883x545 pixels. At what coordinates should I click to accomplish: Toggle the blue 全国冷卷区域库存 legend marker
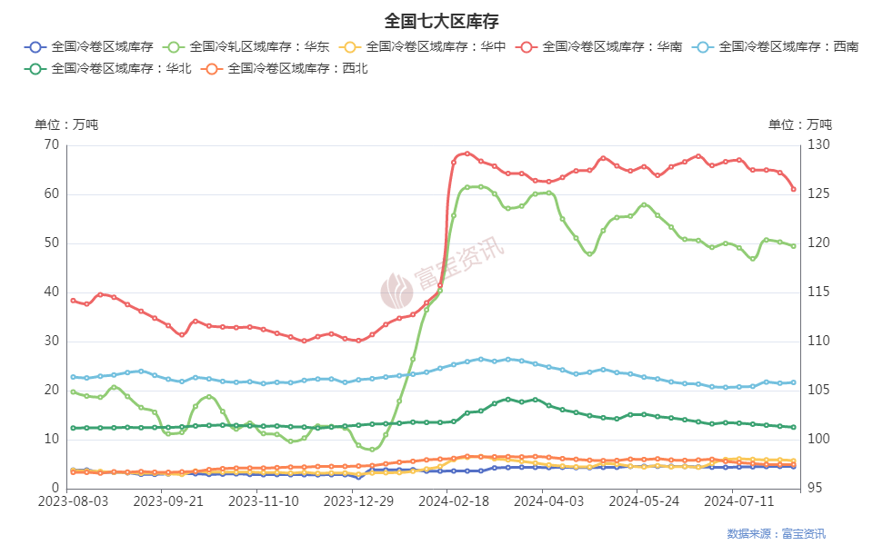35,45
